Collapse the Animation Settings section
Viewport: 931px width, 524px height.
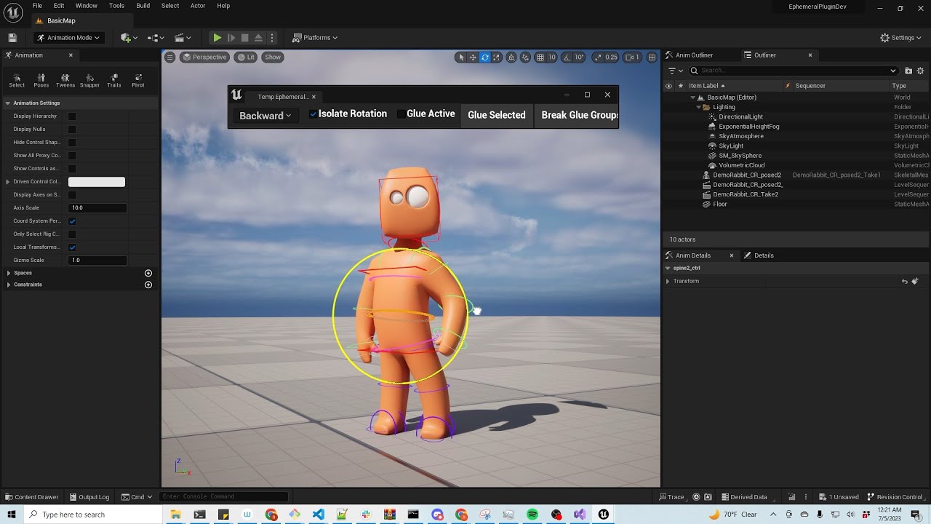pyautogui.click(x=8, y=103)
